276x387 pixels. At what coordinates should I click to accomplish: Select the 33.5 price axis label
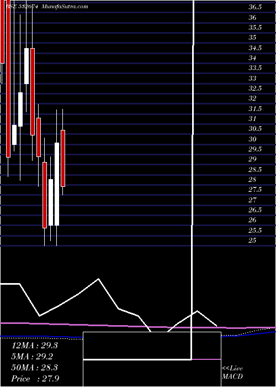pos(255,68)
